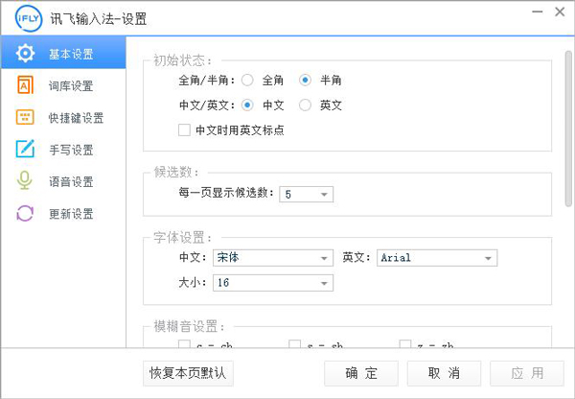This screenshot has width=575, height=399.
Task: Select the 英文 radio button
Action: pyautogui.click(x=305, y=106)
